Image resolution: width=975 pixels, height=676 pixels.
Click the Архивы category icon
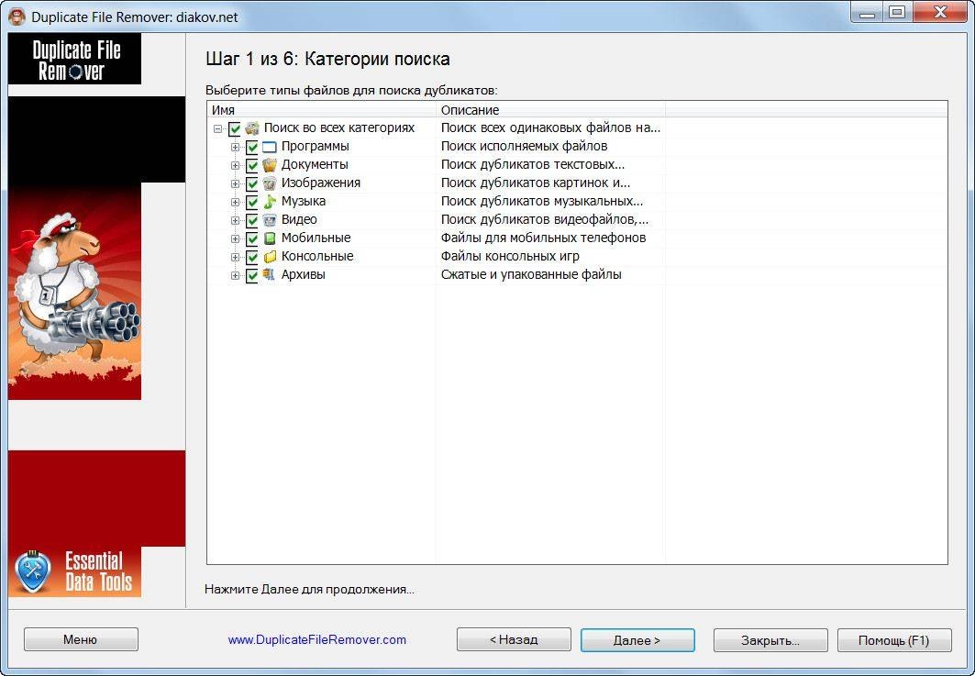(270, 275)
